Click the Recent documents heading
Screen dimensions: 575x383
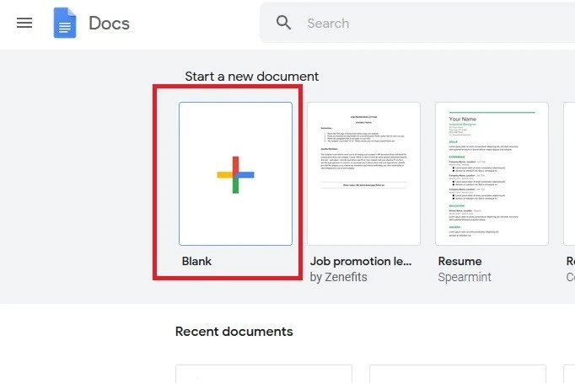[x=234, y=332]
